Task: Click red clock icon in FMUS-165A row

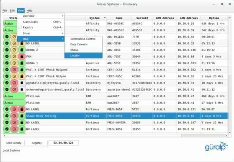Action: pyautogui.click(x=14, y=110)
